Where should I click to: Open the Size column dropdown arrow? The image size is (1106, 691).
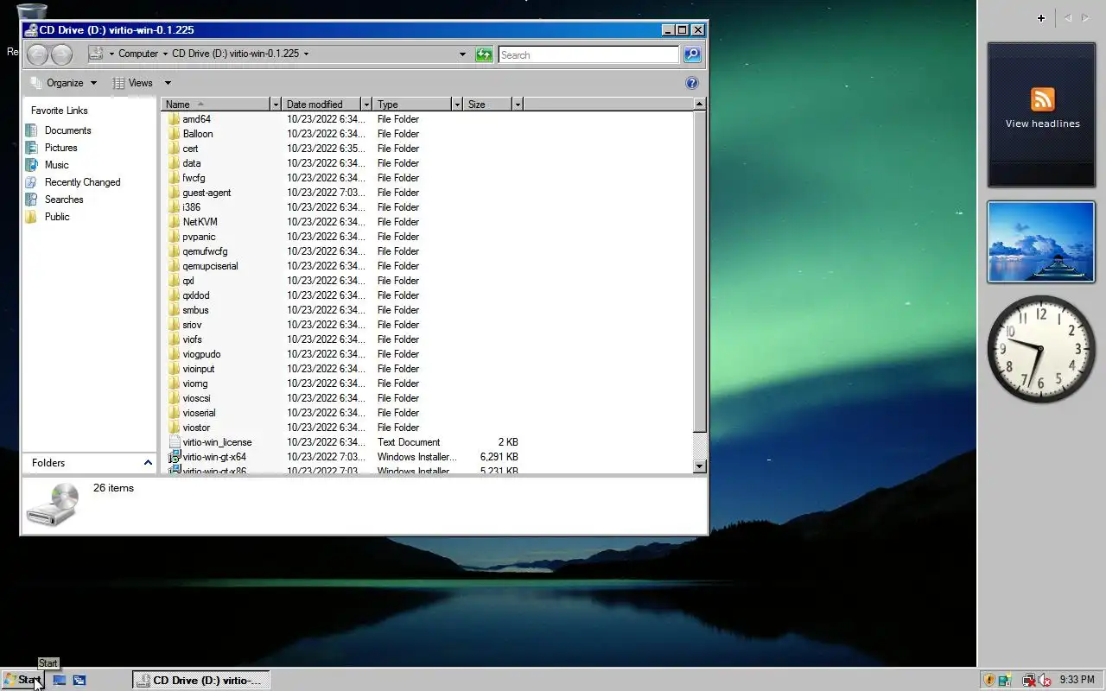518,105
